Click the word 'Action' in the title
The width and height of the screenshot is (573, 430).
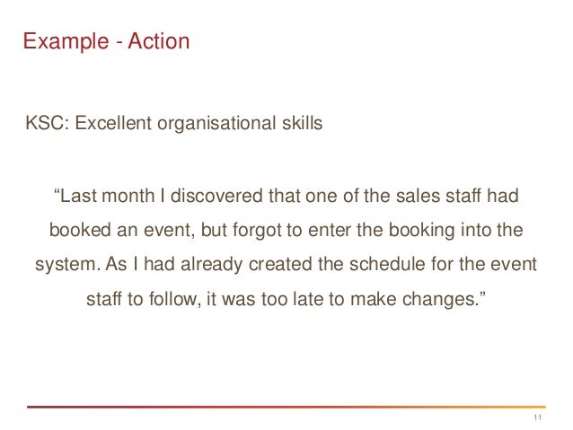pyautogui.click(x=159, y=41)
